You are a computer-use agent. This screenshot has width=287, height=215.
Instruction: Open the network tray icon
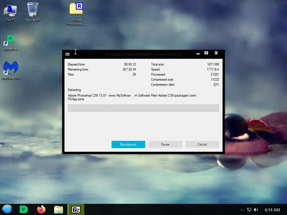249,210
